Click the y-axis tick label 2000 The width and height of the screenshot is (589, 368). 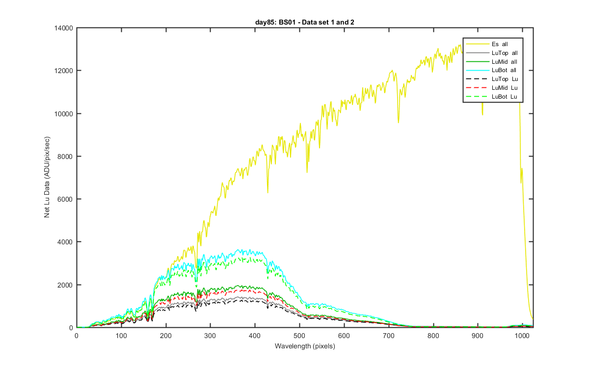point(66,285)
